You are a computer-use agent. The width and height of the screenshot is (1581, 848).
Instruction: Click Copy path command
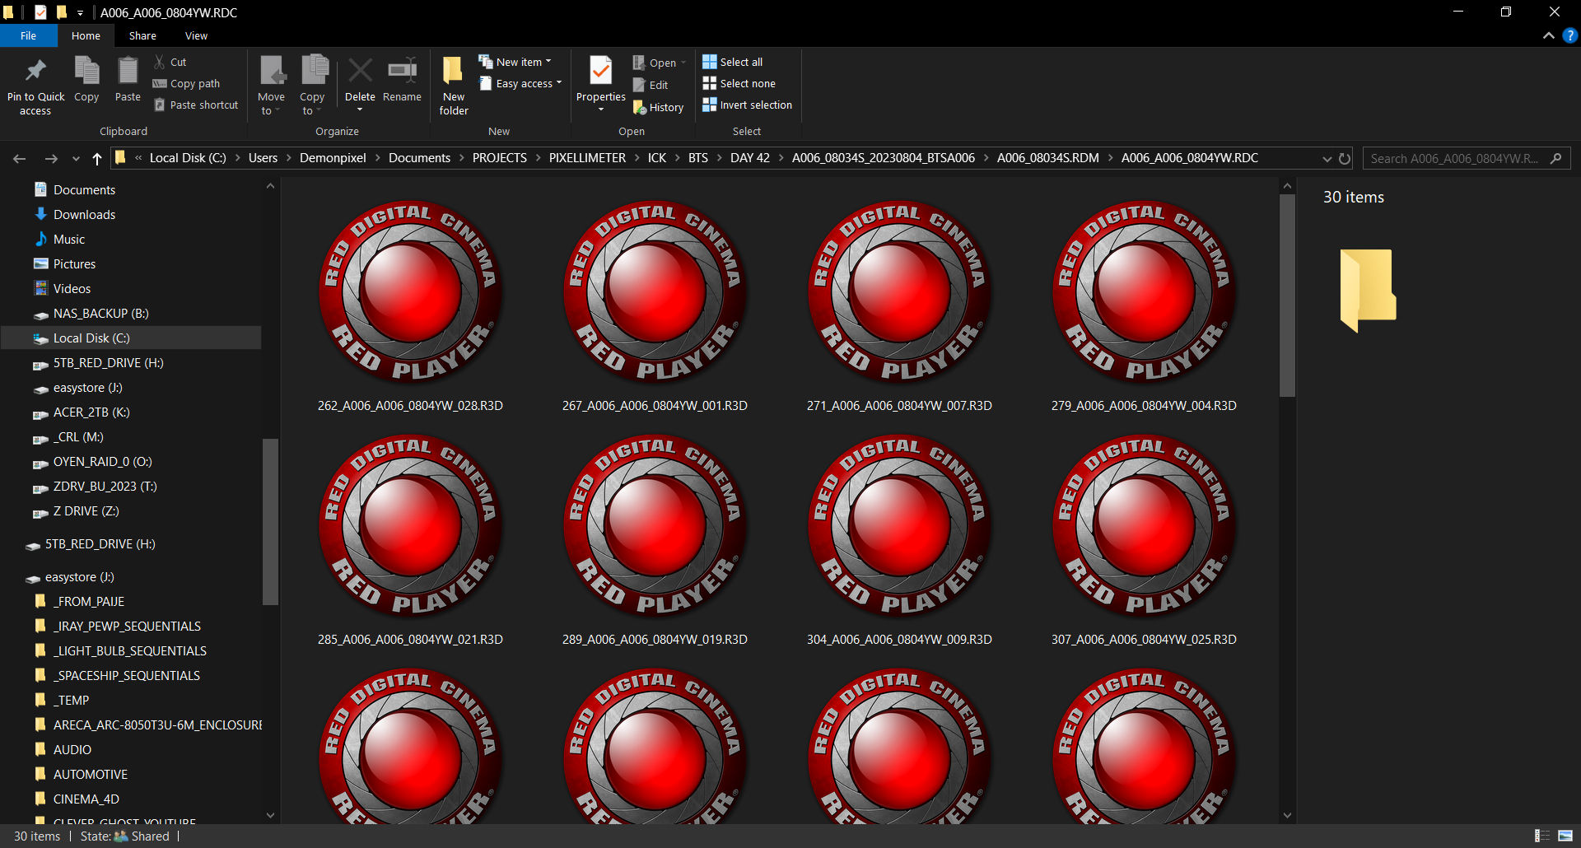[x=187, y=83]
